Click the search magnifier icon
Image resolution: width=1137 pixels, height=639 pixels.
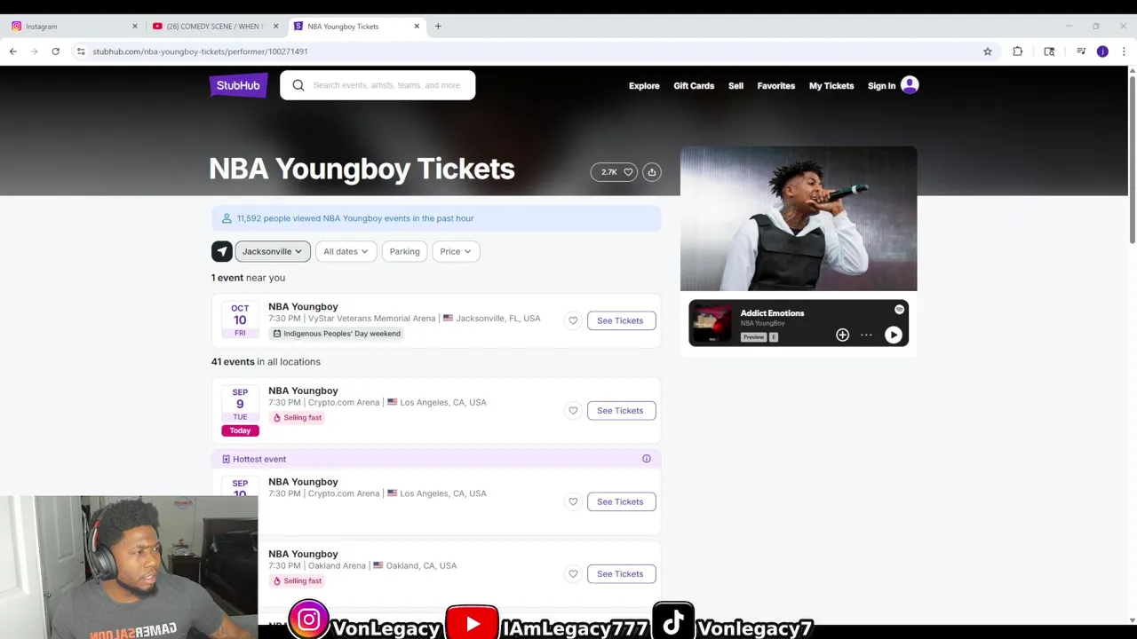(298, 85)
